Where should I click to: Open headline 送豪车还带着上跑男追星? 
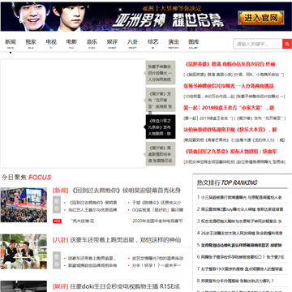[x=126, y=240]
